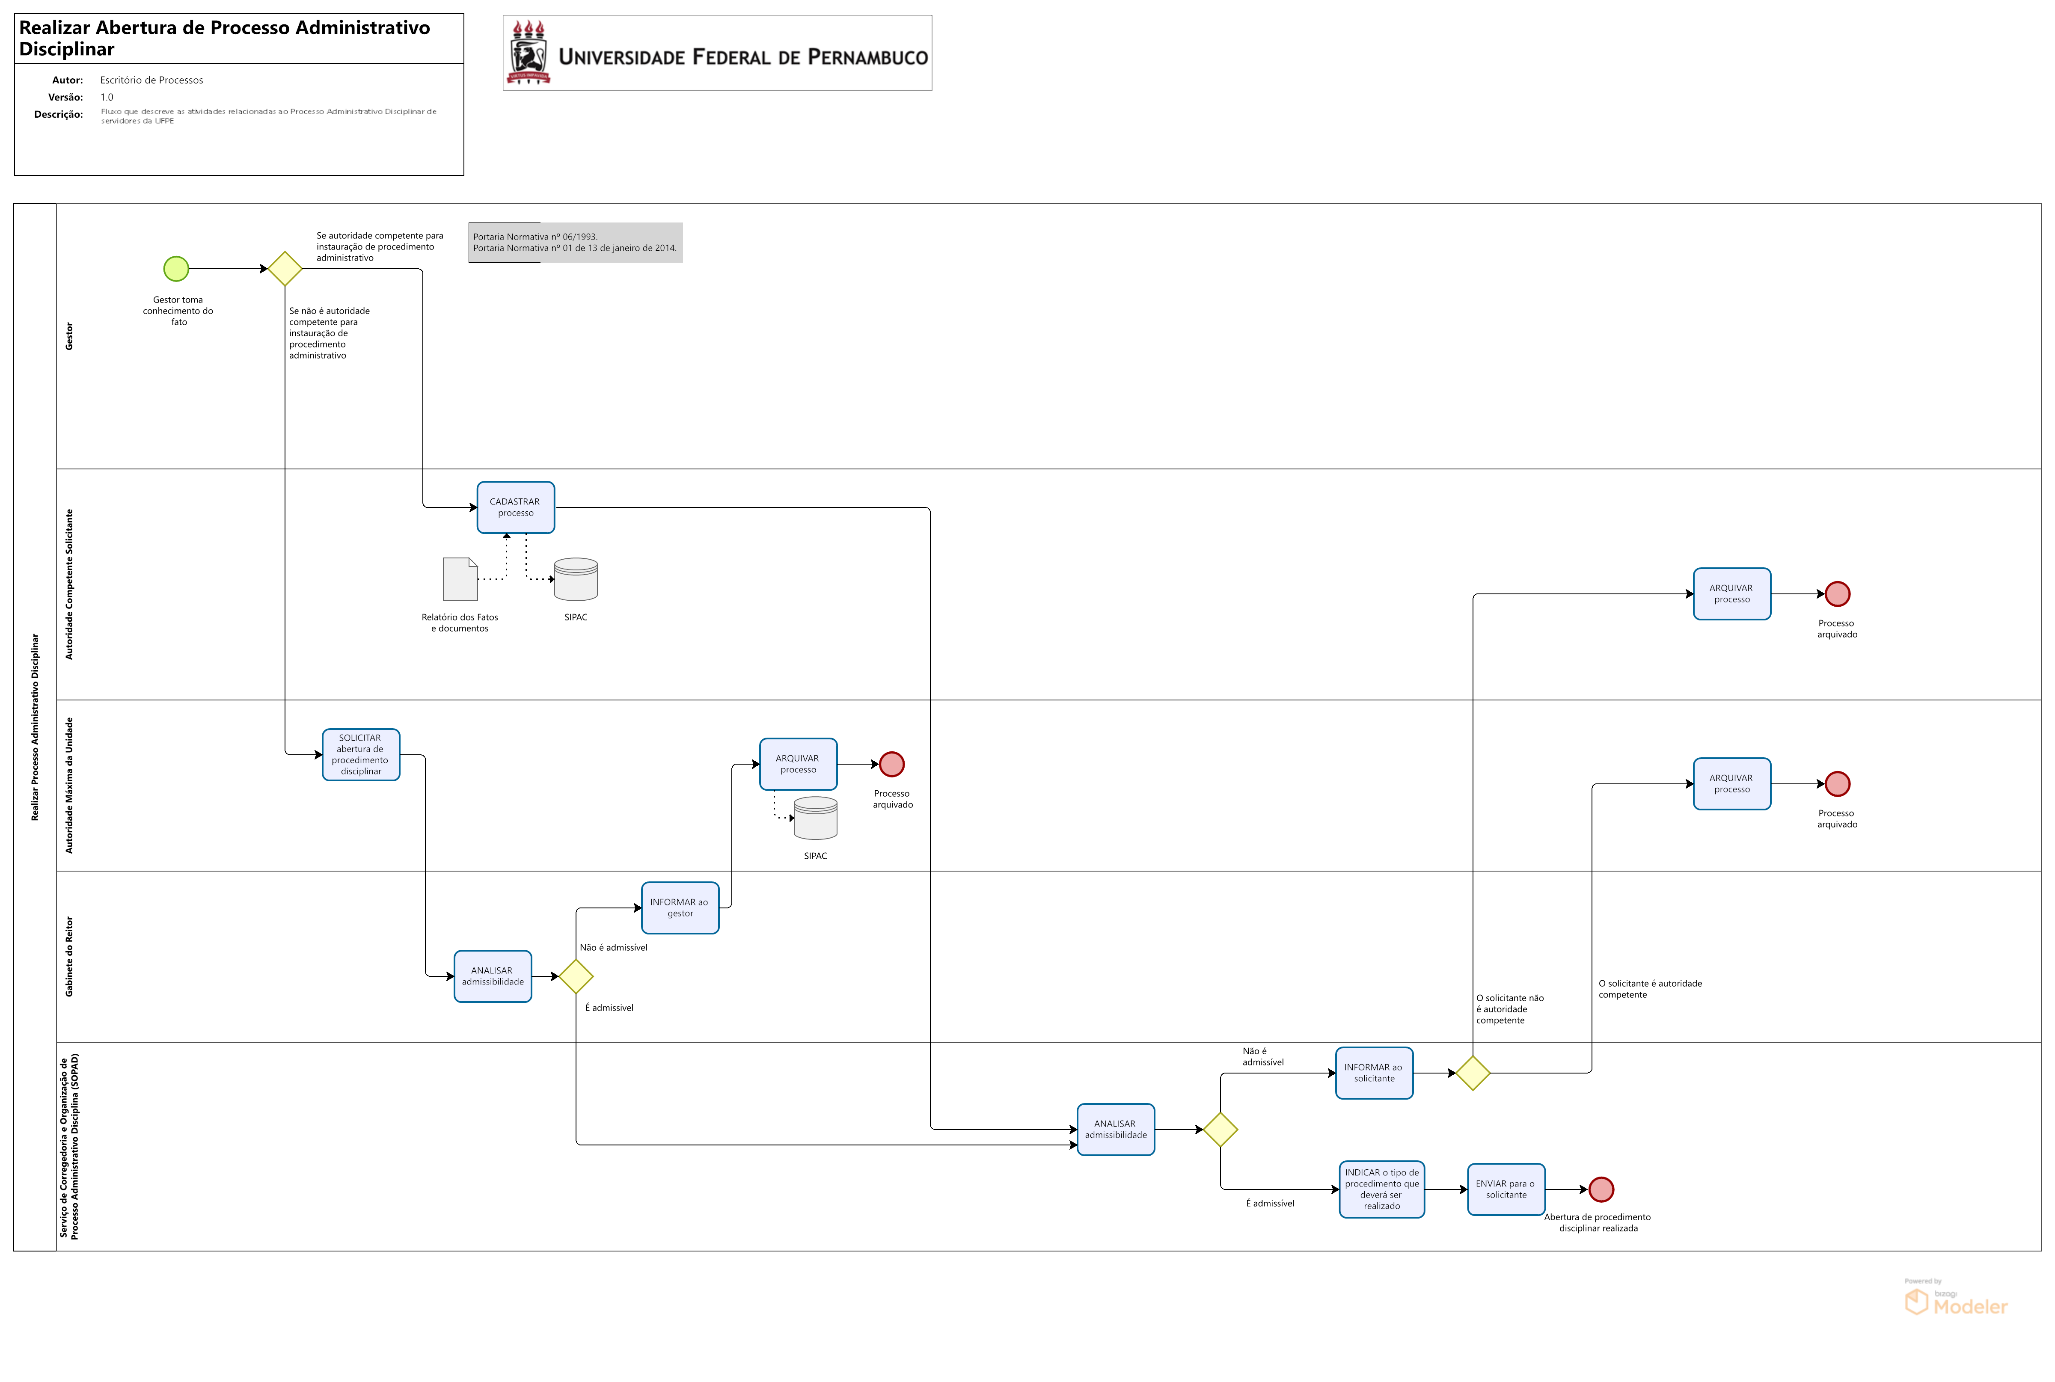
Task: Click the SIPAC database under ARQUIVAR processo
Action: click(816, 819)
